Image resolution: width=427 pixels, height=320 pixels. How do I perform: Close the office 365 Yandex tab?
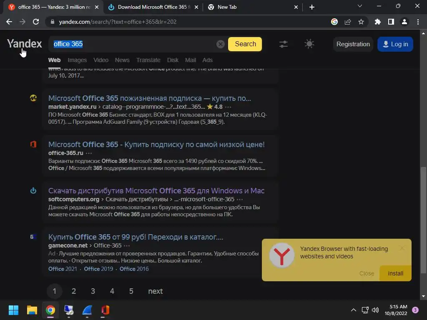point(97,7)
